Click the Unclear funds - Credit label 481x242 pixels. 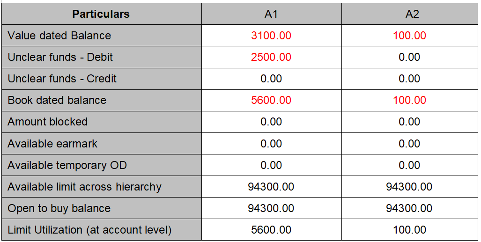point(62,79)
